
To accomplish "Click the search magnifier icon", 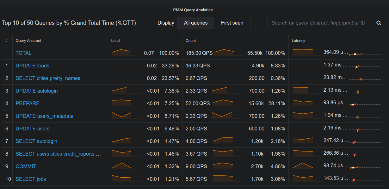I will click(x=379, y=23).
